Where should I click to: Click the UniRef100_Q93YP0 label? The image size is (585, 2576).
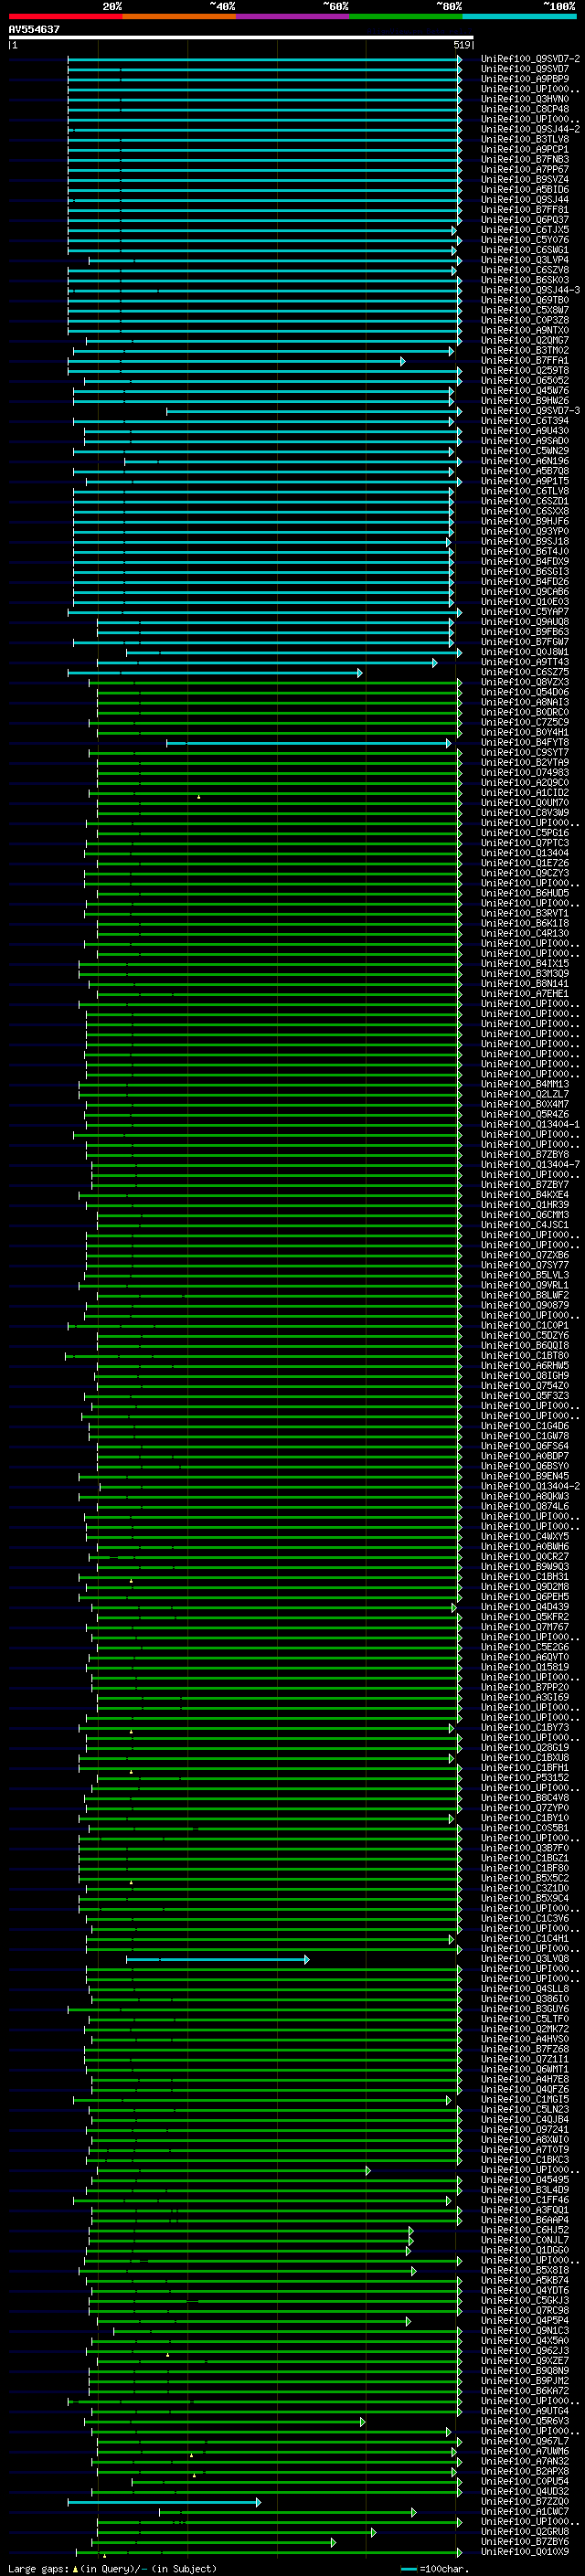[525, 532]
